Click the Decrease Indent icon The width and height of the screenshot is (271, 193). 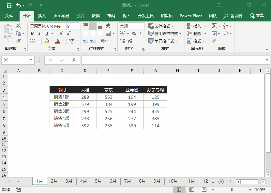click(86, 41)
